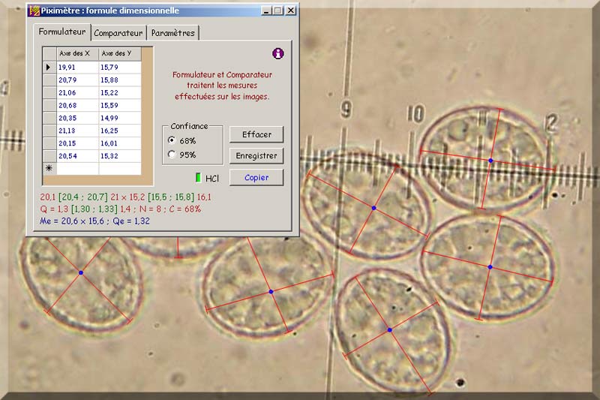This screenshot has width=600, height=400.
Task: Switch to the Comparateur tab
Action: (118, 33)
